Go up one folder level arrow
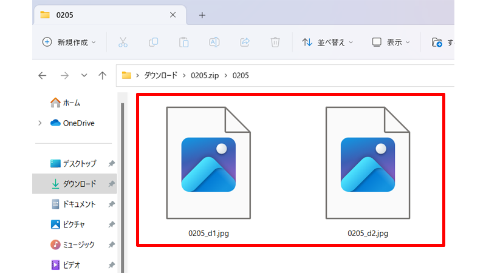 click(102, 75)
